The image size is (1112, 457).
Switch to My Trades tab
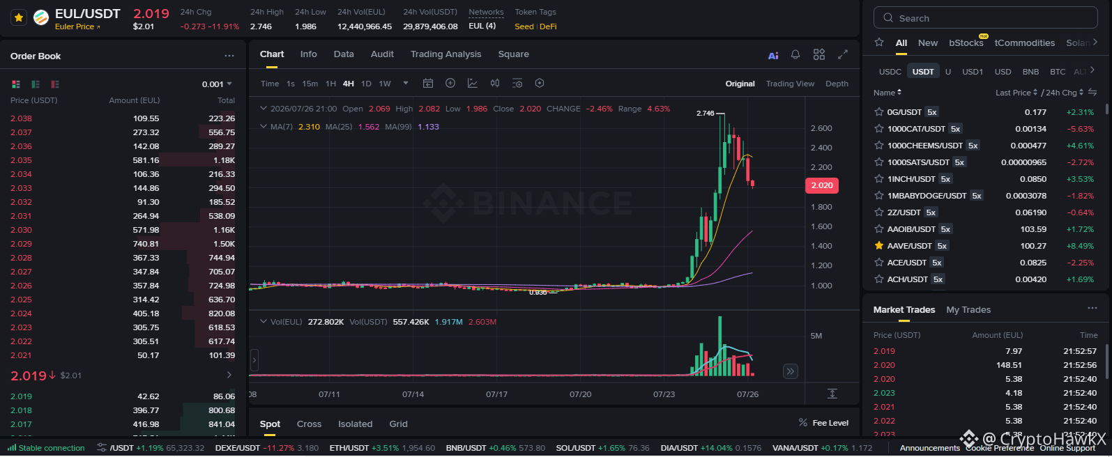(x=968, y=310)
